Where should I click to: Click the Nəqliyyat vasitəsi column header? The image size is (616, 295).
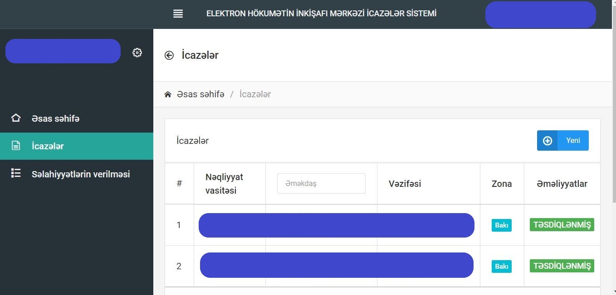[225, 184]
